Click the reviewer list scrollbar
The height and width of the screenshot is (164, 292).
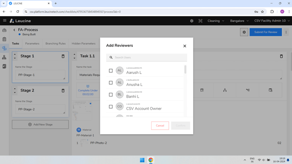click(185, 70)
